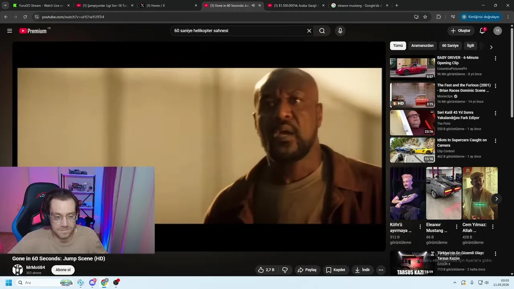This screenshot has height=289, width=514.
Task: Open BABY DRIVER opening clip thumbnail
Action: tap(412, 67)
